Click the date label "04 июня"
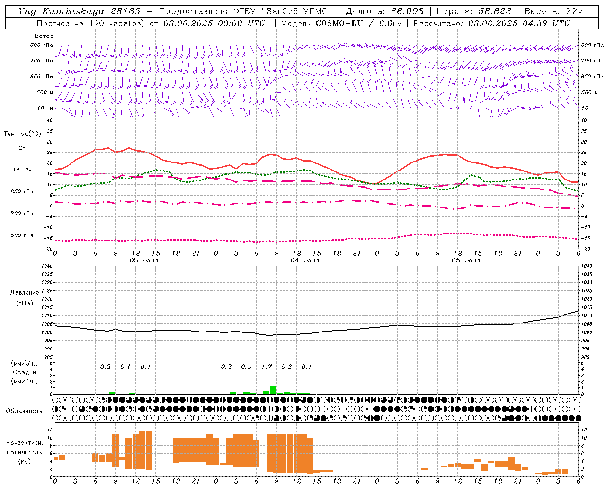The width and height of the screenshot is (606, 485). (x=305, y=260)
